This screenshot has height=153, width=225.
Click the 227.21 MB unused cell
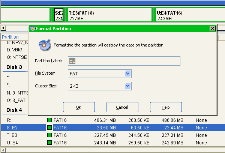[172, 135]
